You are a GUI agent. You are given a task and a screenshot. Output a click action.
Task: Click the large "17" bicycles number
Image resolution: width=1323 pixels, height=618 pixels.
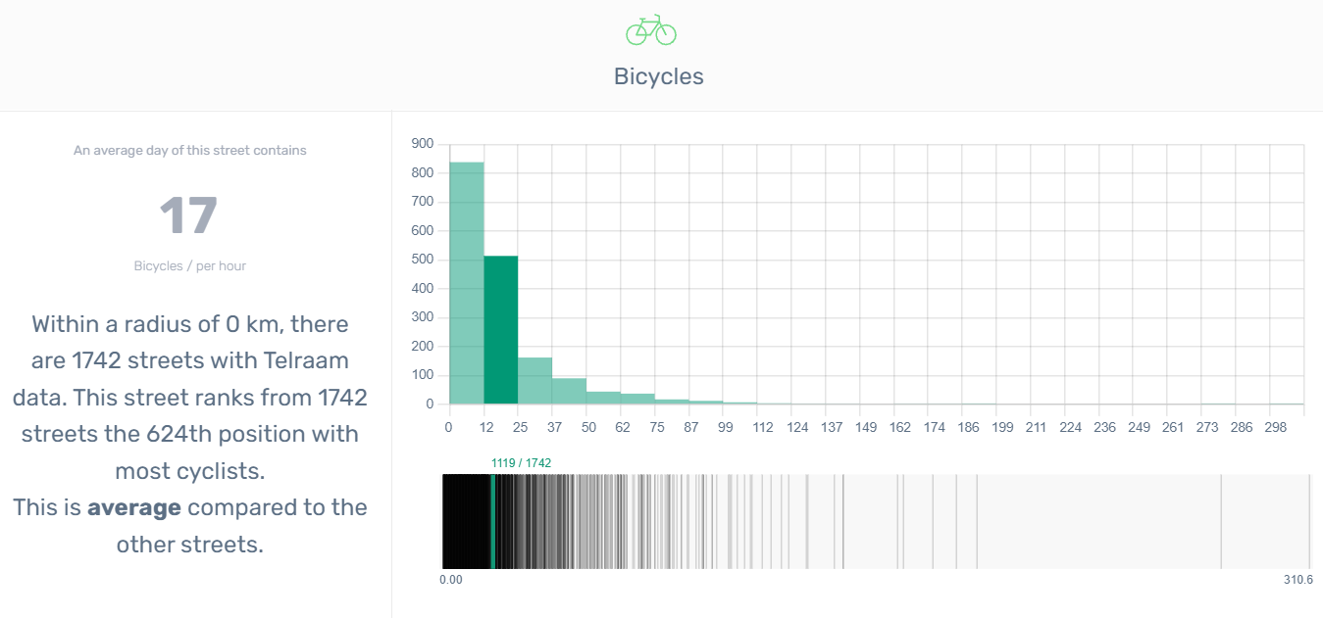(189, 216)
